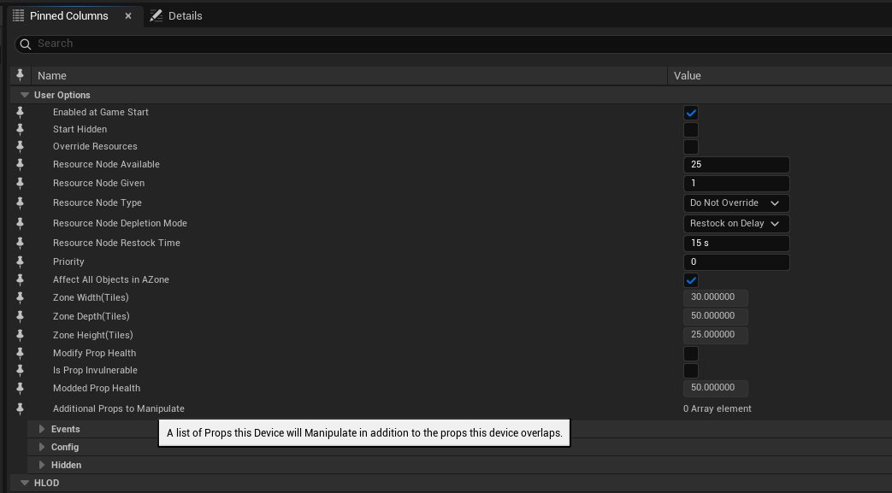Viewport: 892px width, 493px height.
Task: Click pin icon beside Override Resources
Action: click(20, 146)
